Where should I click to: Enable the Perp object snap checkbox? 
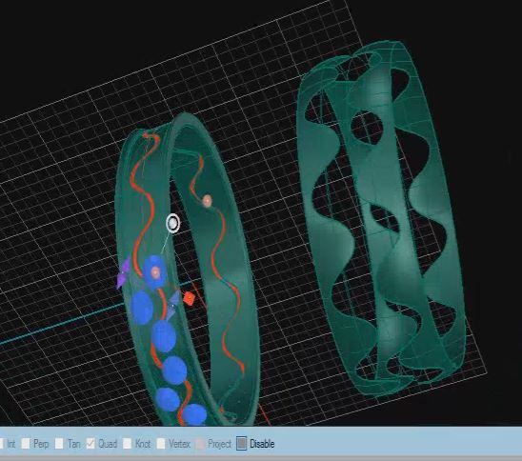(x=26, y=443)
